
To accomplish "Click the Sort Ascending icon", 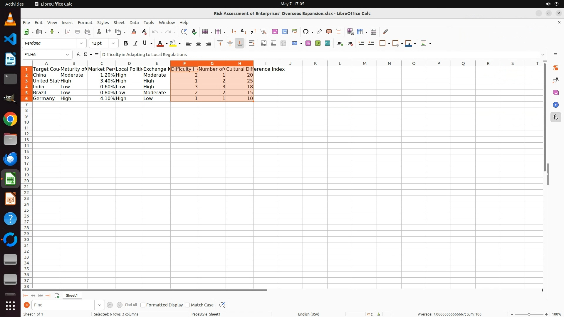I will point(243,32).
